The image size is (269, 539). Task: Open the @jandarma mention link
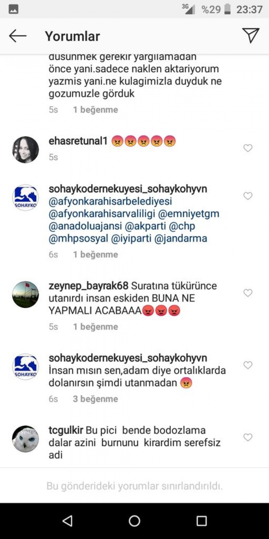181,239
